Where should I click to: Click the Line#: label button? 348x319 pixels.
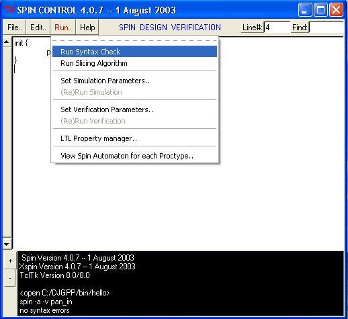pos(253,28)
